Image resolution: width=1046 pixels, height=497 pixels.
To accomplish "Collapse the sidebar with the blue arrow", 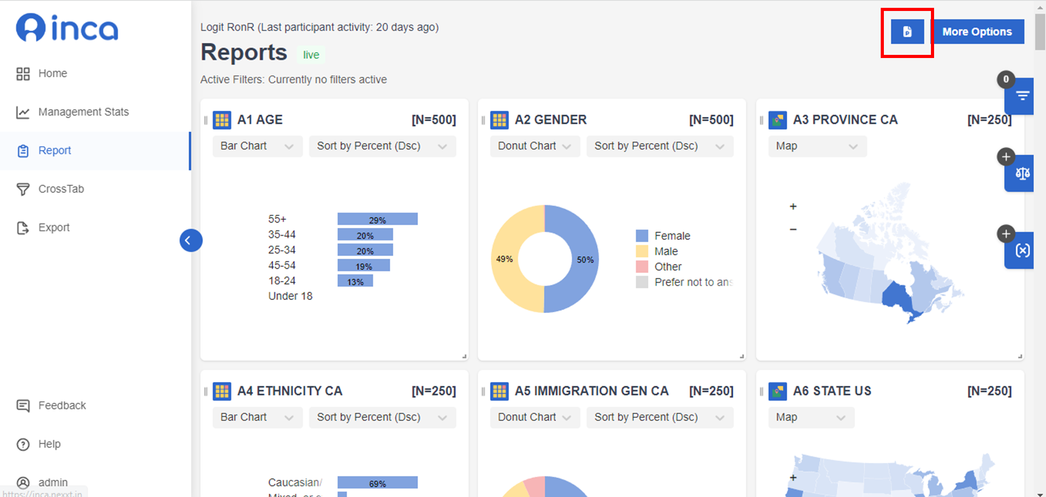I will 191,240.
